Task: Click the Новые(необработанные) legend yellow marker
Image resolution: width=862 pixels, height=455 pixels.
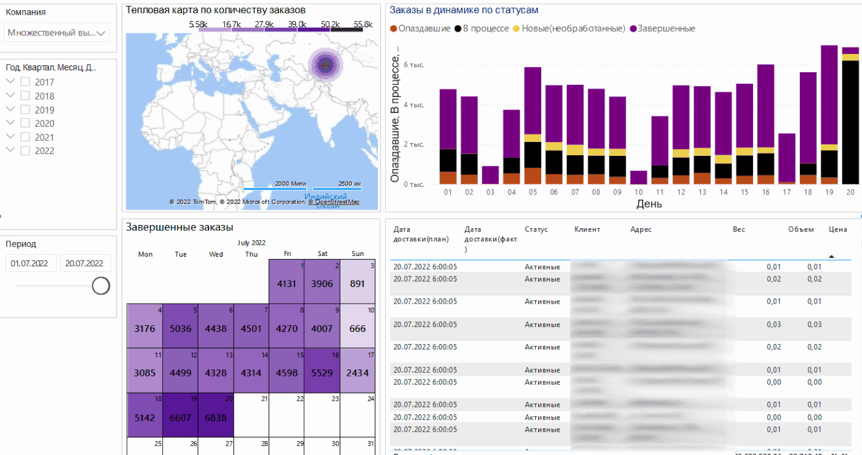Action: coord(517,29)
